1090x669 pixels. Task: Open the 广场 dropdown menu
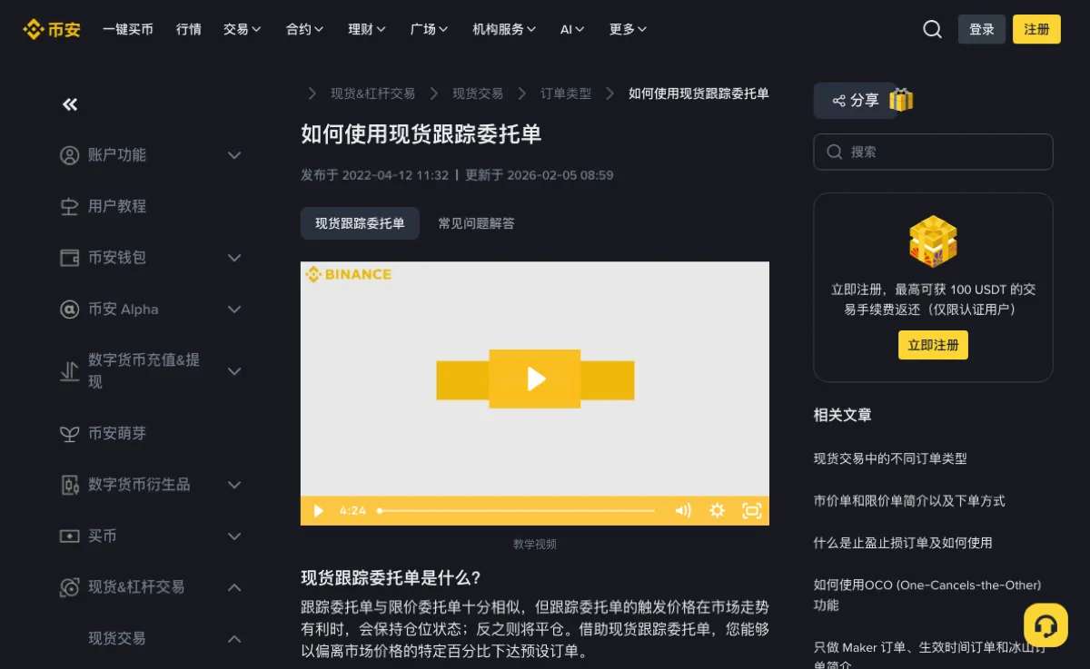430,29
